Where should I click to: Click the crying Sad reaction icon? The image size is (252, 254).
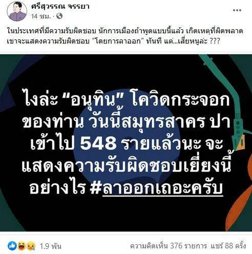tap(31, 246)
